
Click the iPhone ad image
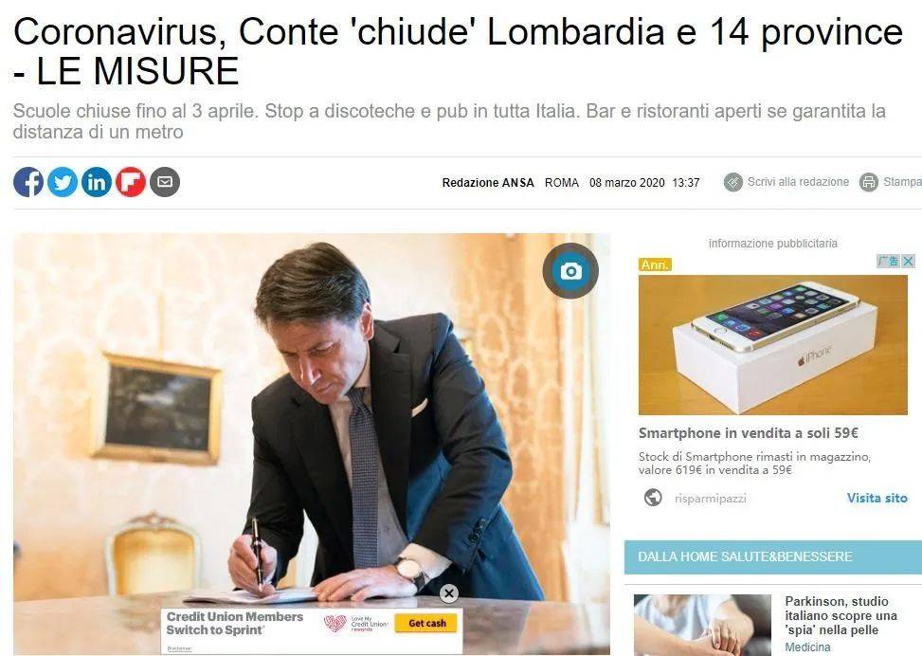click(772, 345)
